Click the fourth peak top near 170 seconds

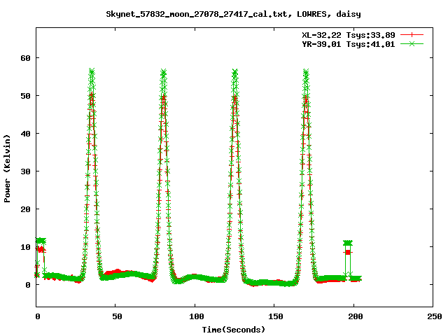click(306, 72)
